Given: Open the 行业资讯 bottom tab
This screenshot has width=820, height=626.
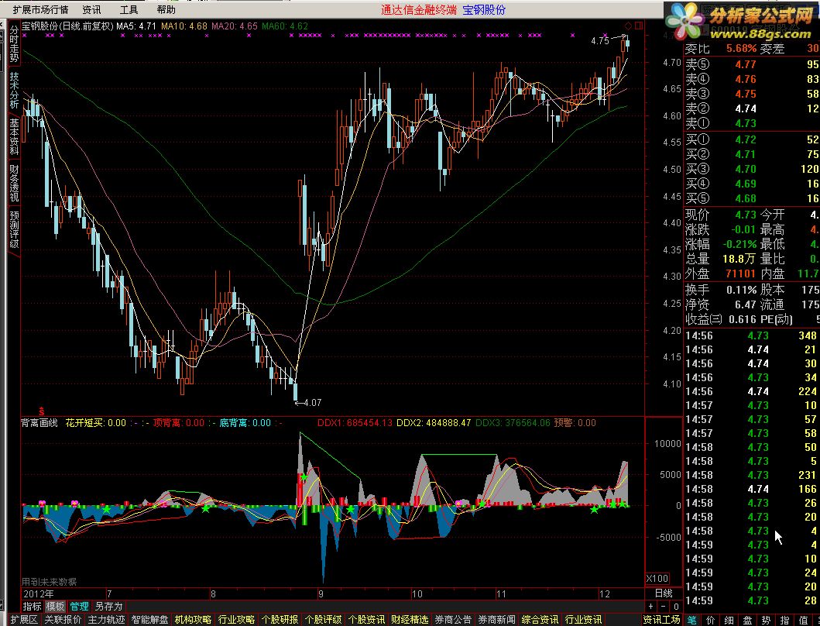Looking at the screenshot, I should pos(584,620).
